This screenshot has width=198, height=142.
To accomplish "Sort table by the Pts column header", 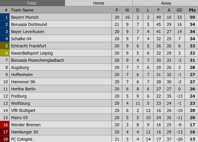I will point(192,10).
